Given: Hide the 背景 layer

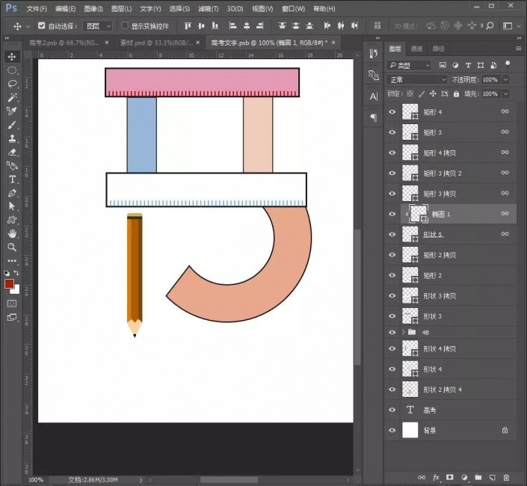Looking at the screenshot, I should pyautogui.click(x=392, y=430).
